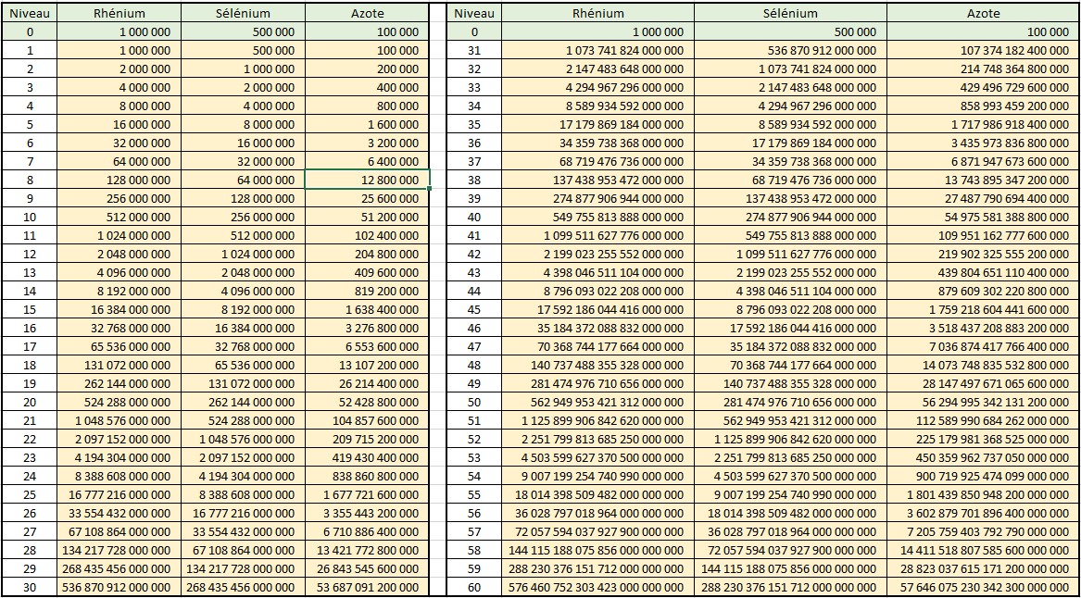Click the Azote cell for Niveau 57

983,531
